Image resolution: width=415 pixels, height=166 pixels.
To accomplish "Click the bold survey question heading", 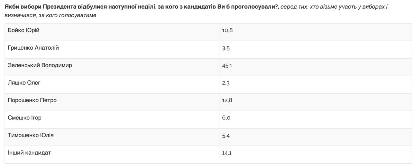I will coord(142,7).
